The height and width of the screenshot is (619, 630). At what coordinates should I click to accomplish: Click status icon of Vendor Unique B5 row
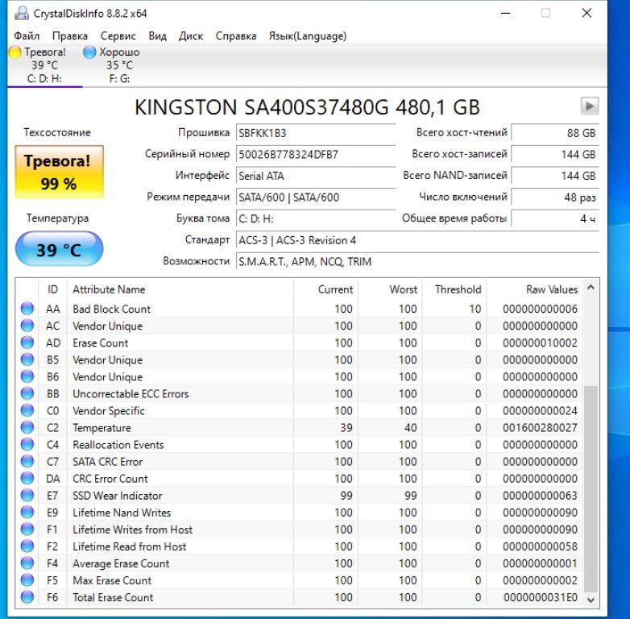pyautogui.click(x=27, y=359)
